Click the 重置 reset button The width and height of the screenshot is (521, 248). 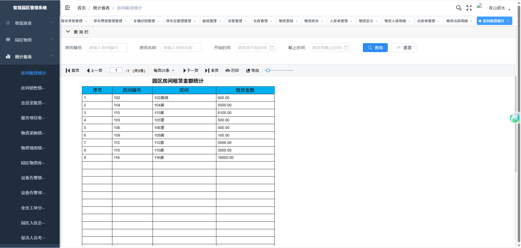pyautogui.click(x=404, y=48)
